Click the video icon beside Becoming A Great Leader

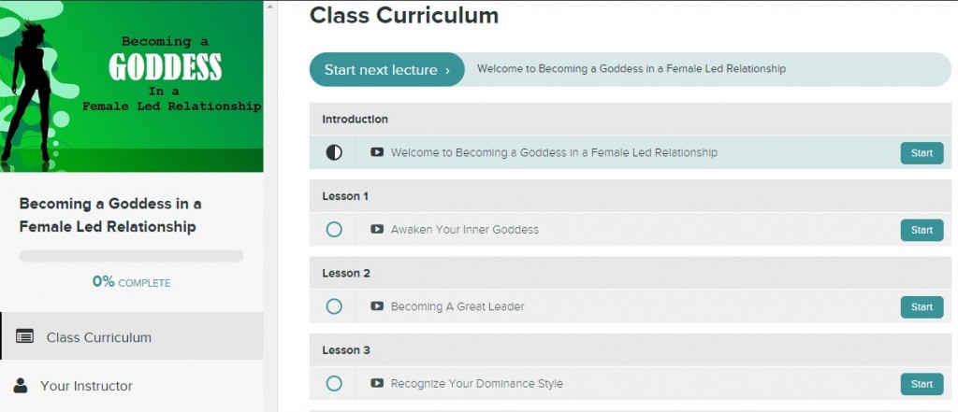pyautogui.click(x=377, y=306)
